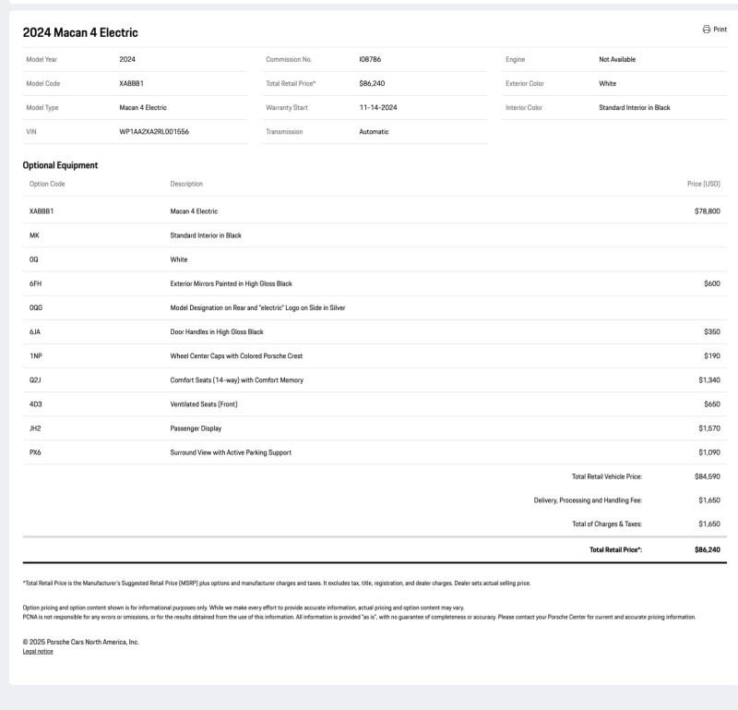Click the Delivery, Processing and Handling Fee label
This screenshot has width=738, height=710.
coord(588,500)
